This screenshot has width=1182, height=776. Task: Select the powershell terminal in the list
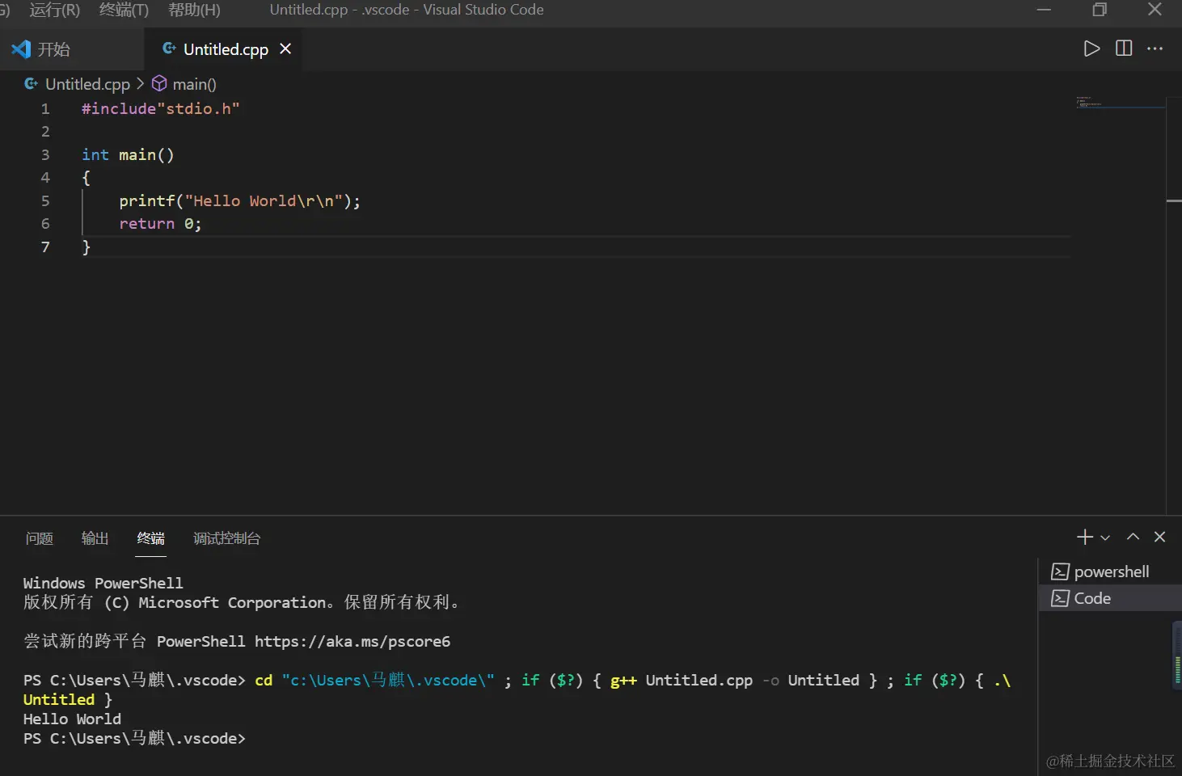pos(1110,571)
